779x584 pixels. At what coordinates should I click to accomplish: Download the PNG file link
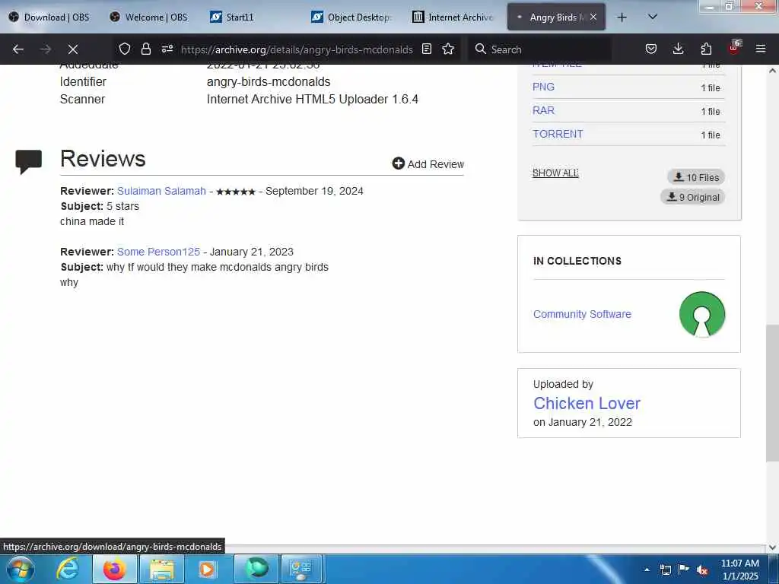click(543, 87)
